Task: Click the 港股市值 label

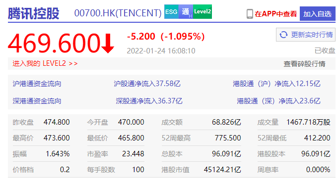Action: 175,170
